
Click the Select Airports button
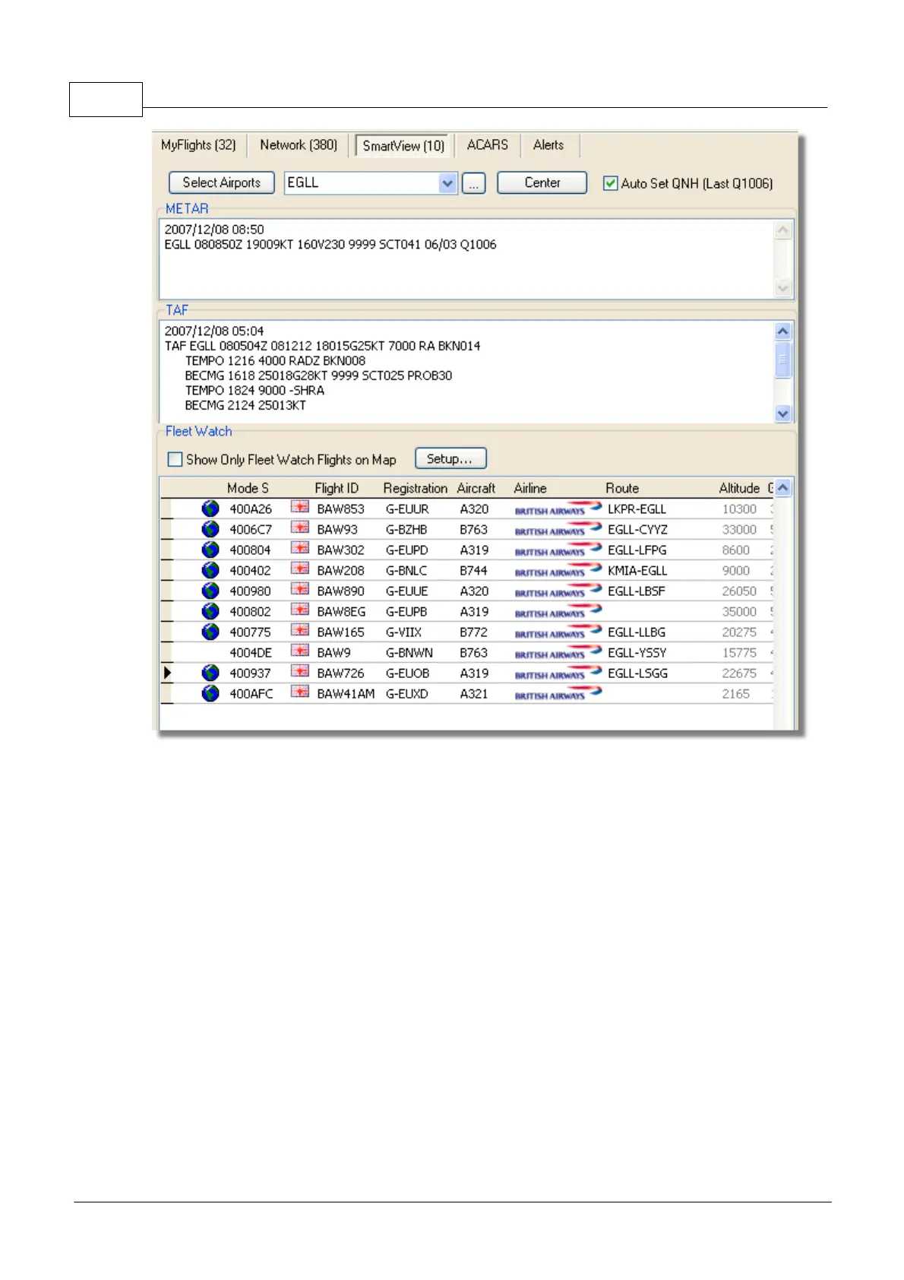click(x=222, y=183)
